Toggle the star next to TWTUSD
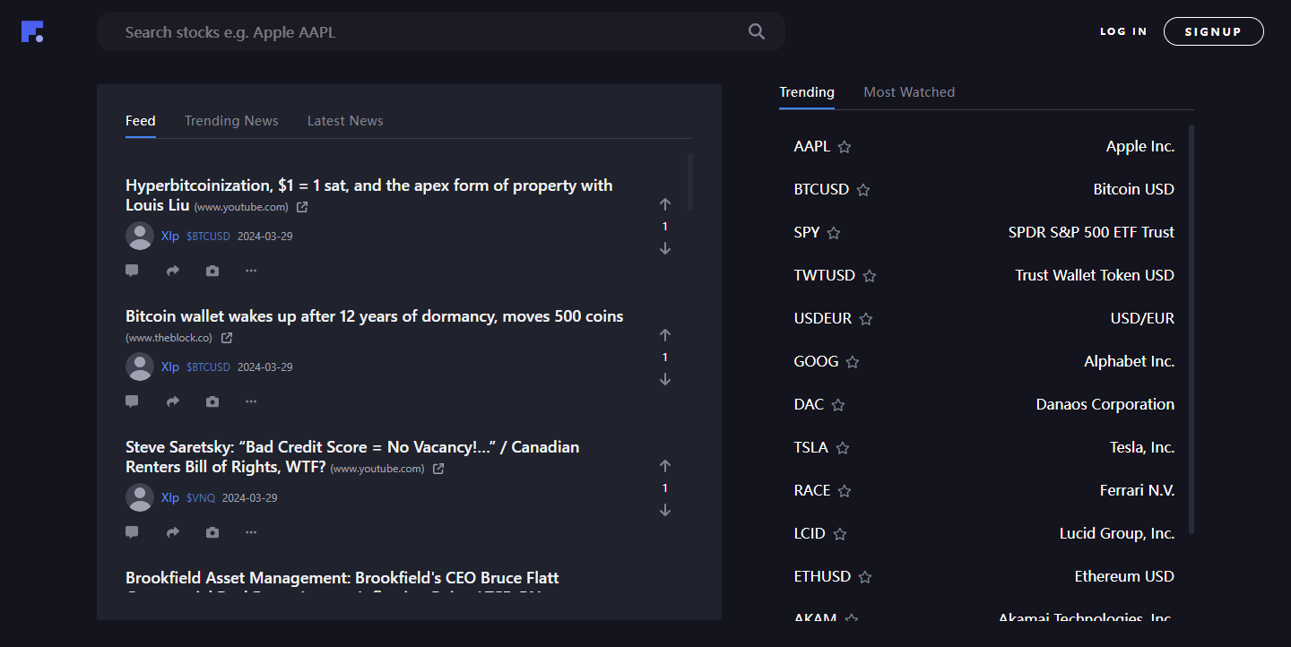1291x647 pixels. point(870,276)
